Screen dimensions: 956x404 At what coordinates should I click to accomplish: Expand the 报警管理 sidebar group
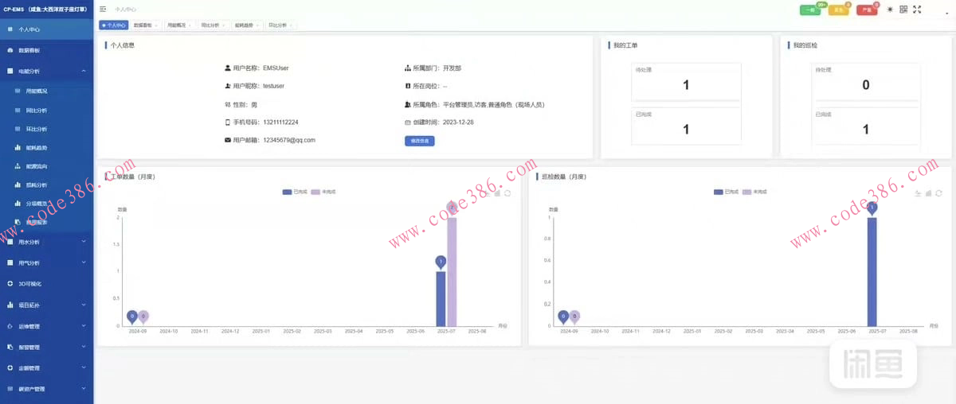point(46,347)
